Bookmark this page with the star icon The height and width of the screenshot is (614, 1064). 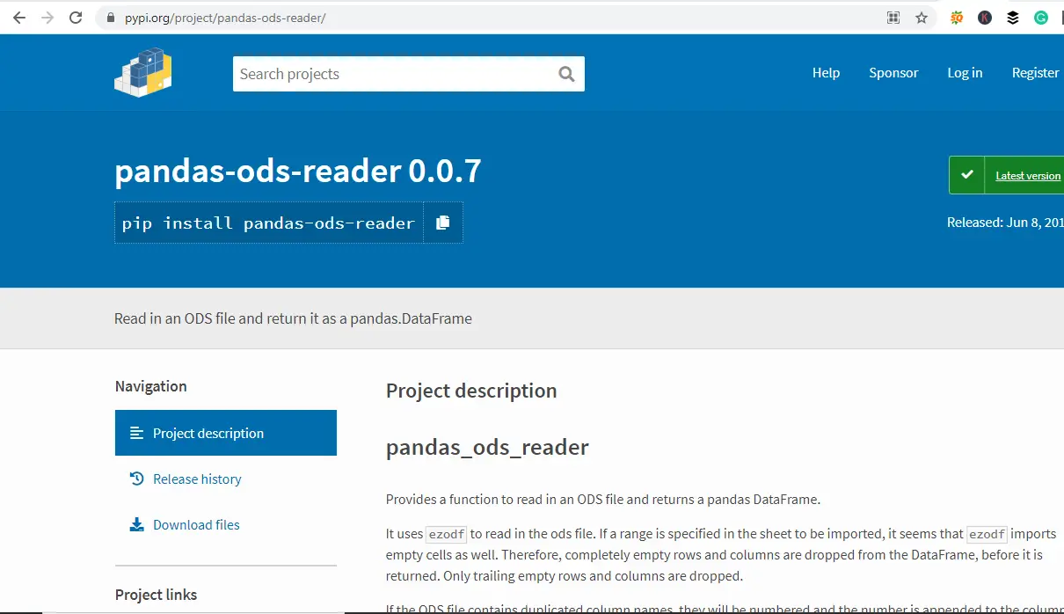[922, 18]
